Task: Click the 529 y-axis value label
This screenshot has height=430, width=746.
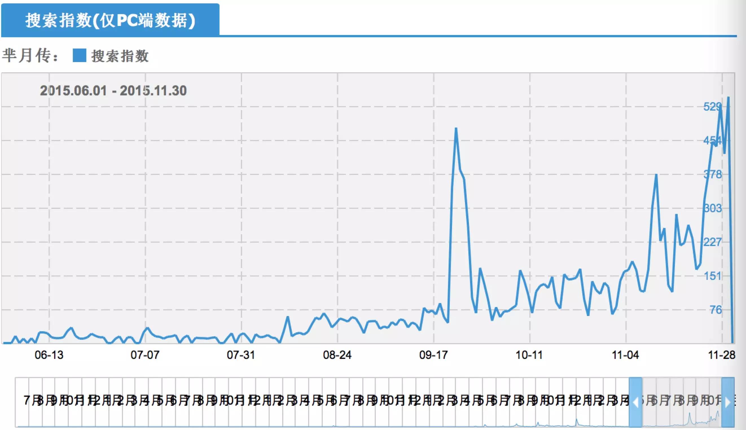Action: coord(712,107)
